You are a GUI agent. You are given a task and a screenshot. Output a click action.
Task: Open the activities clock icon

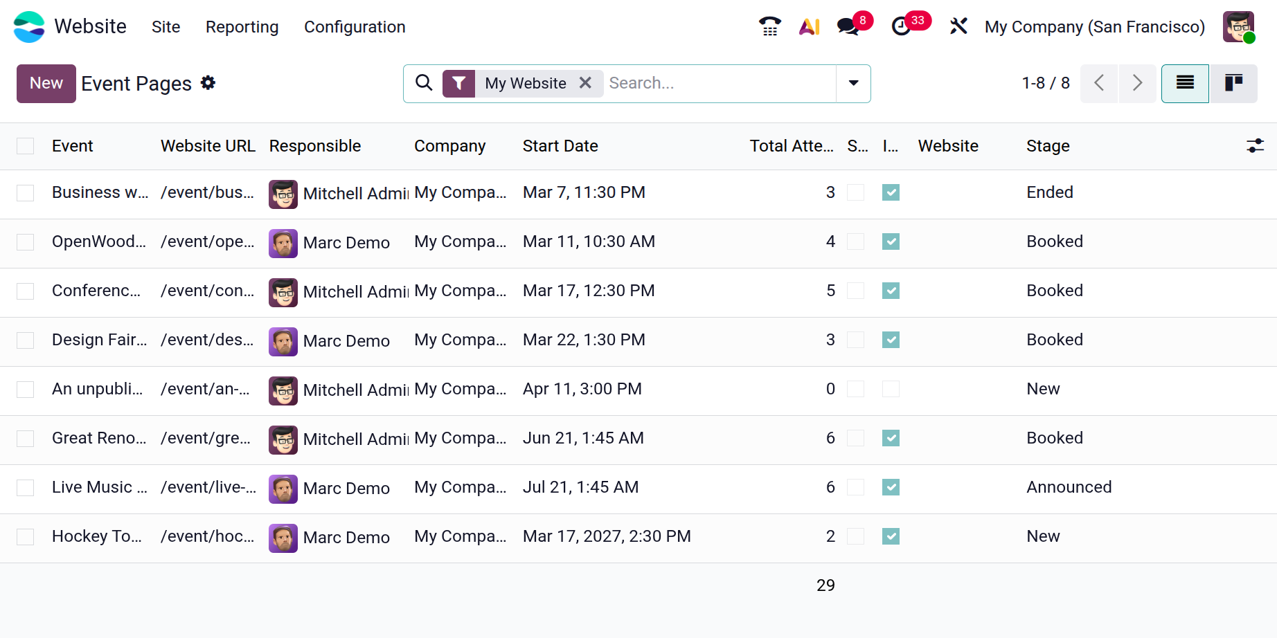[x=901, y=26]
